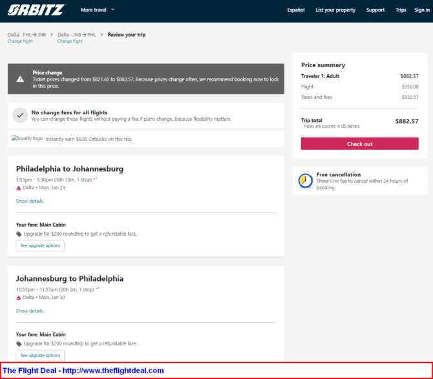See upgrade options for Johannesburg to Philadelphia
Viewport: 433px width, 379px height.
pyautogui.click(x=40, y=355)
